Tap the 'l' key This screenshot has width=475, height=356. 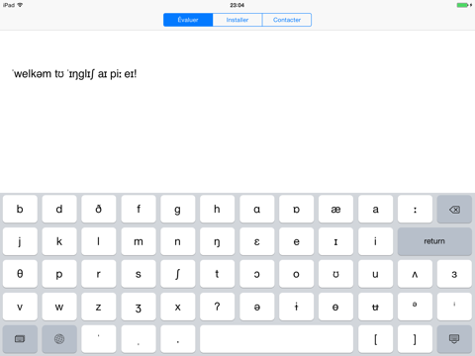[99, 241]
